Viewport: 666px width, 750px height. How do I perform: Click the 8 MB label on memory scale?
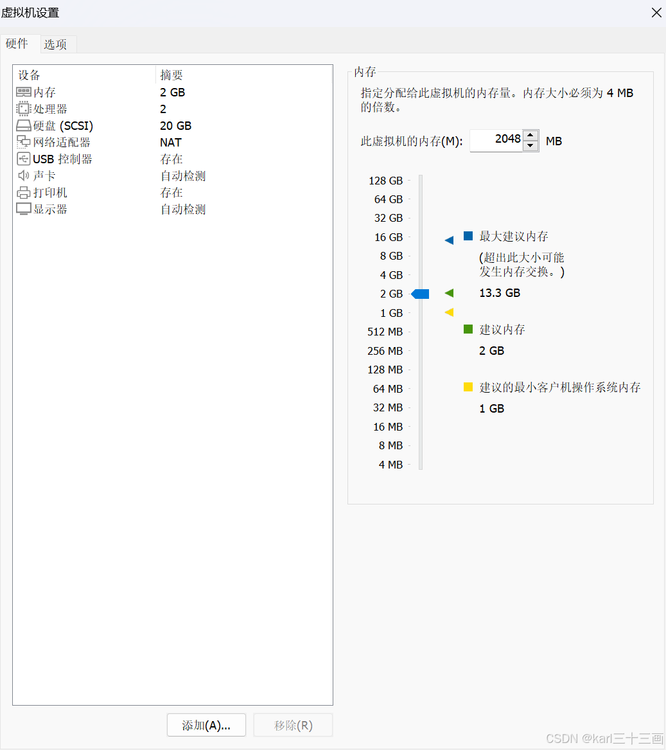391,445
